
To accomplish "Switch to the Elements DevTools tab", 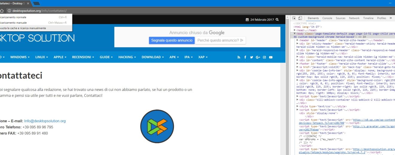I will tap(313, 18).
